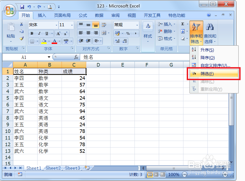Viewport: 245px width, 181px height.
Task: Apply comma style
Action: [x=136, y=33]
